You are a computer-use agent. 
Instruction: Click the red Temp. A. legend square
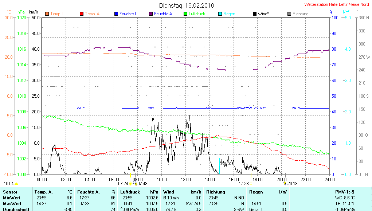[81, 14]
